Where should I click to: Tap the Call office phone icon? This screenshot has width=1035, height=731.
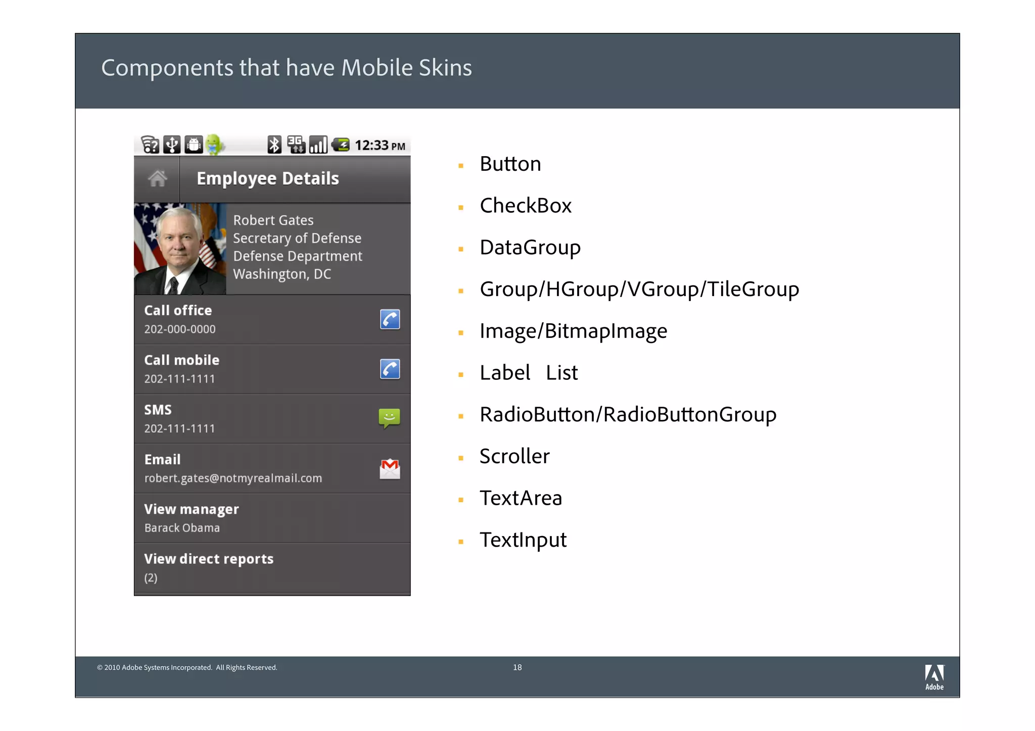390,319
